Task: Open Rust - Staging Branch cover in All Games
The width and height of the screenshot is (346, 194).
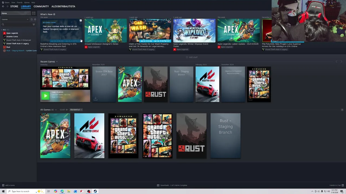Action: tap(225, 136)
